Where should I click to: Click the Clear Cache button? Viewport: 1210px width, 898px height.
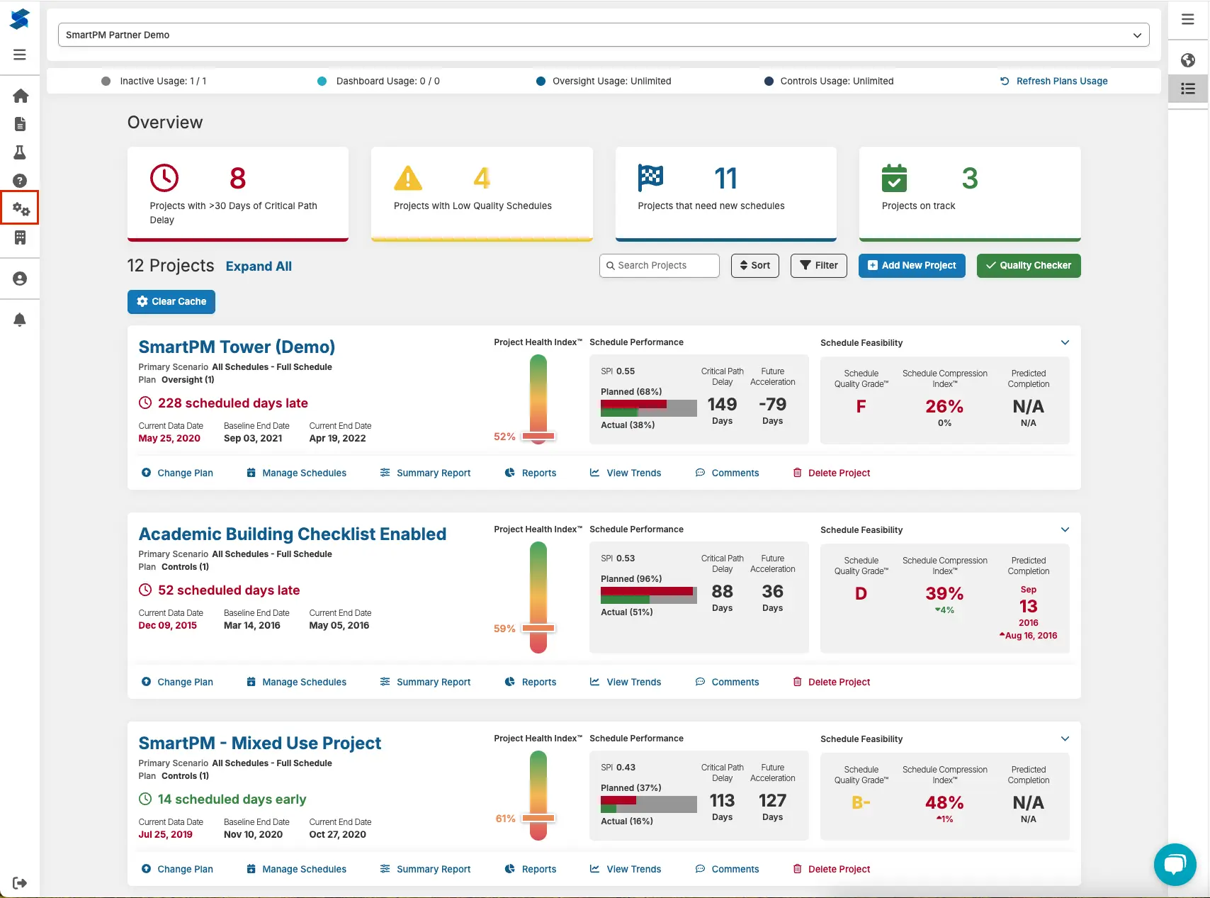click(171, 301)
